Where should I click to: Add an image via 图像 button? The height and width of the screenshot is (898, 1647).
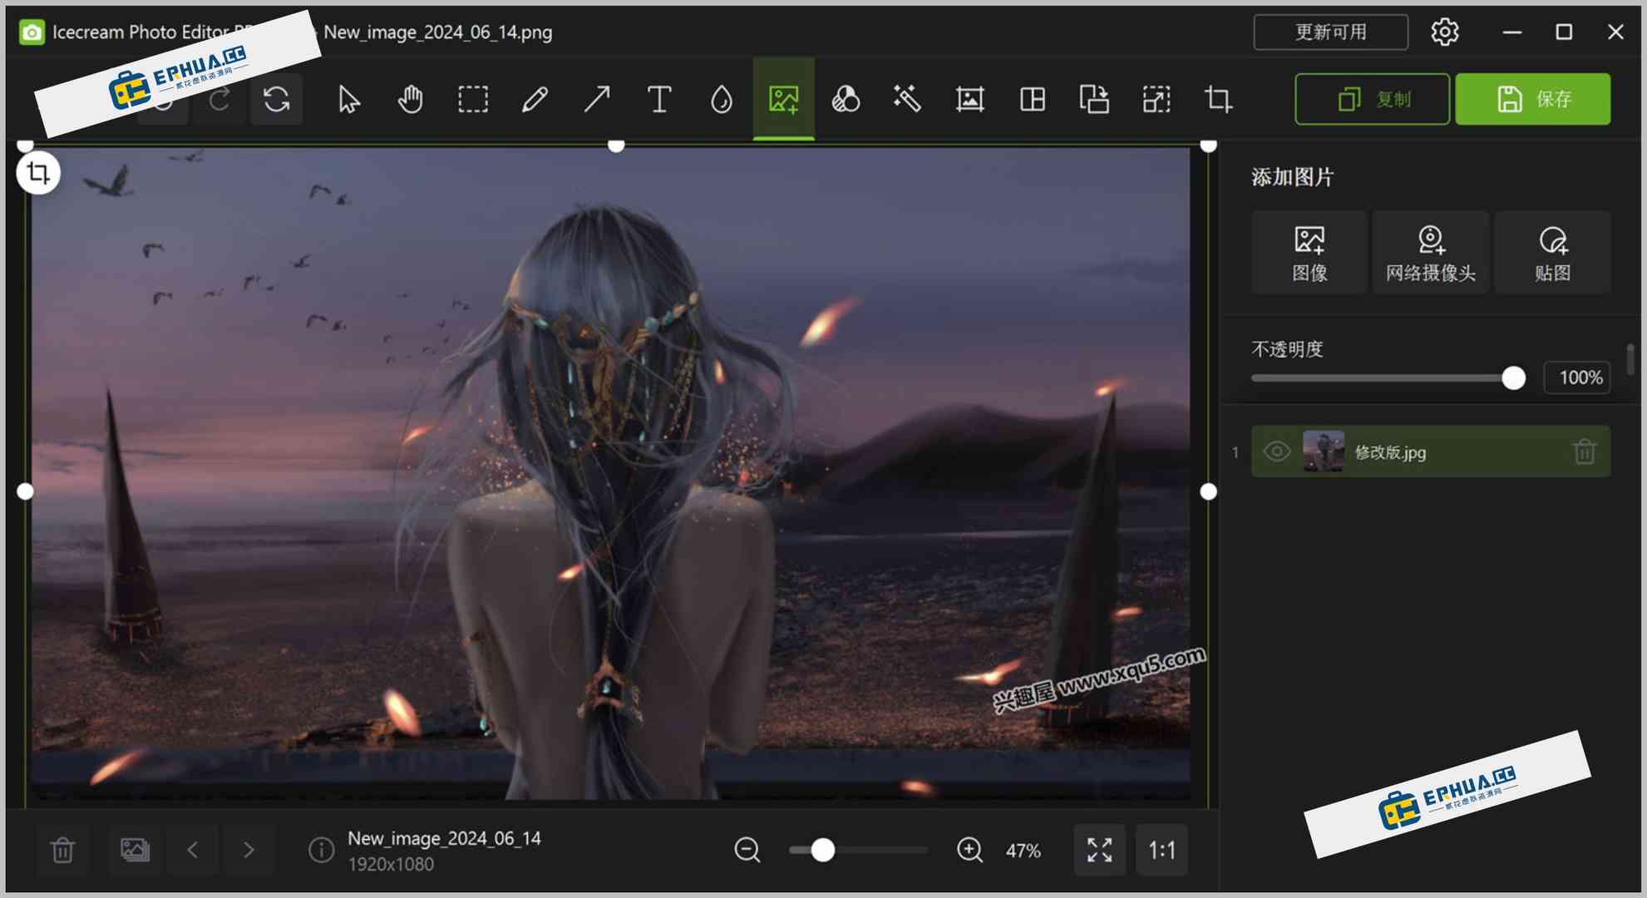click(1309, 252)
